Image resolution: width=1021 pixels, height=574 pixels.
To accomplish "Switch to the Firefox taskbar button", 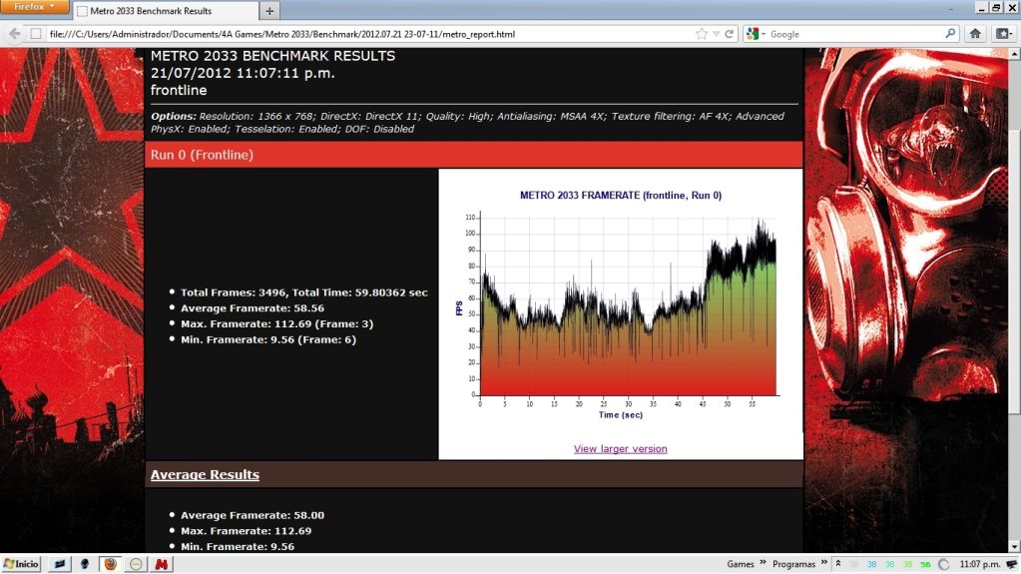I will pos(110,564).
